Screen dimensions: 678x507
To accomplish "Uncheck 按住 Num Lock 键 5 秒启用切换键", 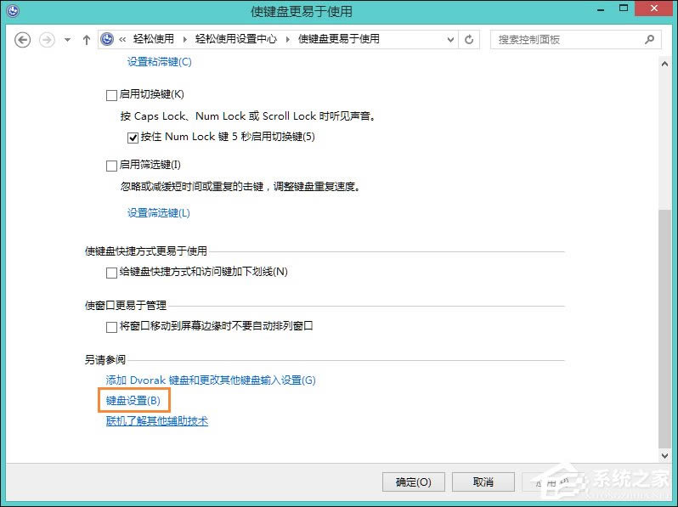I will coord(133,138).
